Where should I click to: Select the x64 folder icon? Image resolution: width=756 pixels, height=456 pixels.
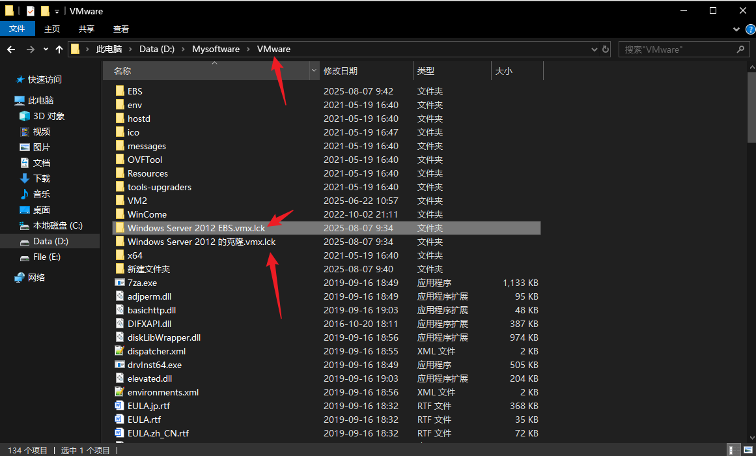click(x=120, y=255)
